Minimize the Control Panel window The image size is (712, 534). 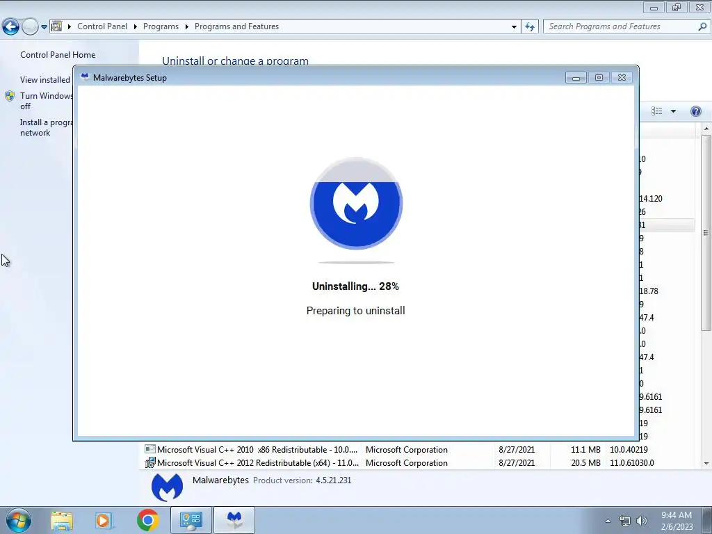654,8
